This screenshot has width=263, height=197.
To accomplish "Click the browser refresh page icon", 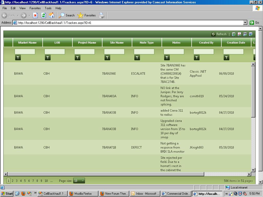I will click(x=43, y=15).
